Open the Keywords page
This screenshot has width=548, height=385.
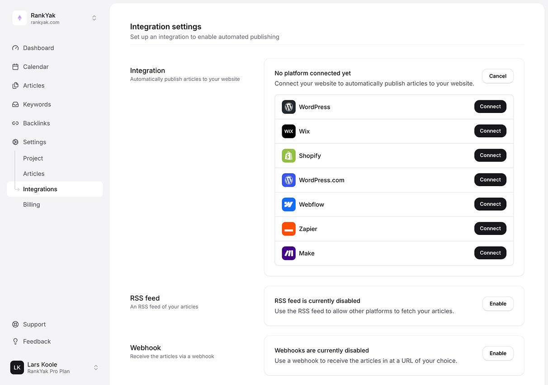click(37, 104)
